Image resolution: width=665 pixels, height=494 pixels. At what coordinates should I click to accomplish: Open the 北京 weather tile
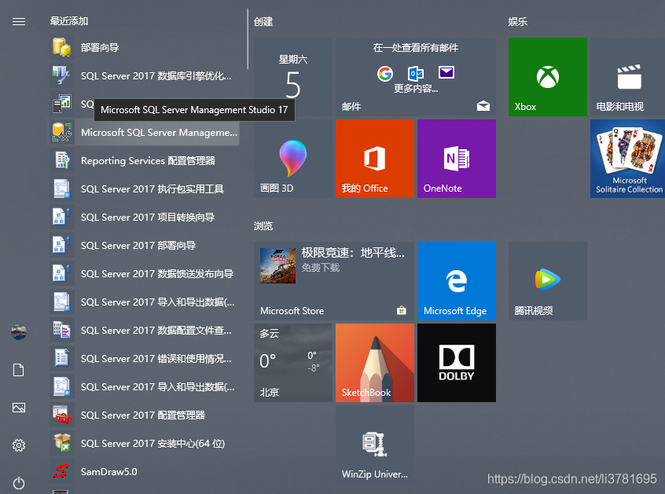click(x=293, y=363)
